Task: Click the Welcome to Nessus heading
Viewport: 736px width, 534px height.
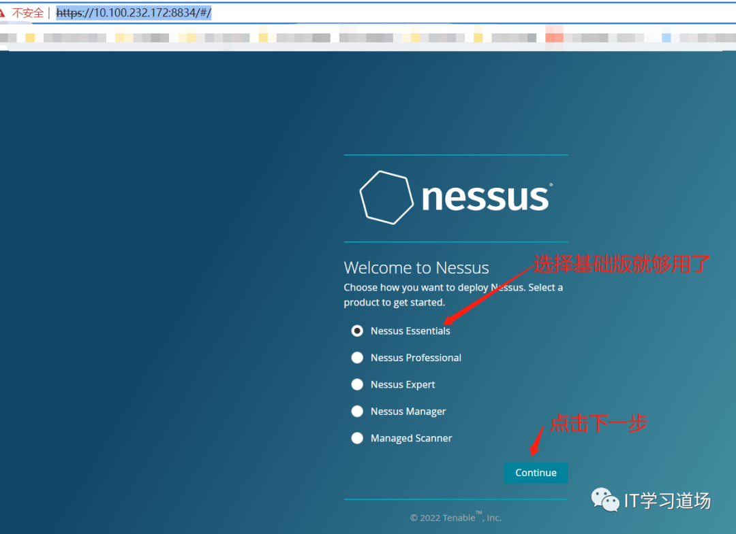Action: tap(416, 268)
